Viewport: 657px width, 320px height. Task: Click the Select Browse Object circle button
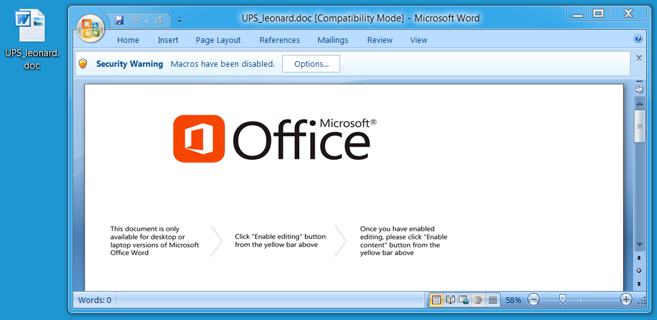(x=639, y=271)
